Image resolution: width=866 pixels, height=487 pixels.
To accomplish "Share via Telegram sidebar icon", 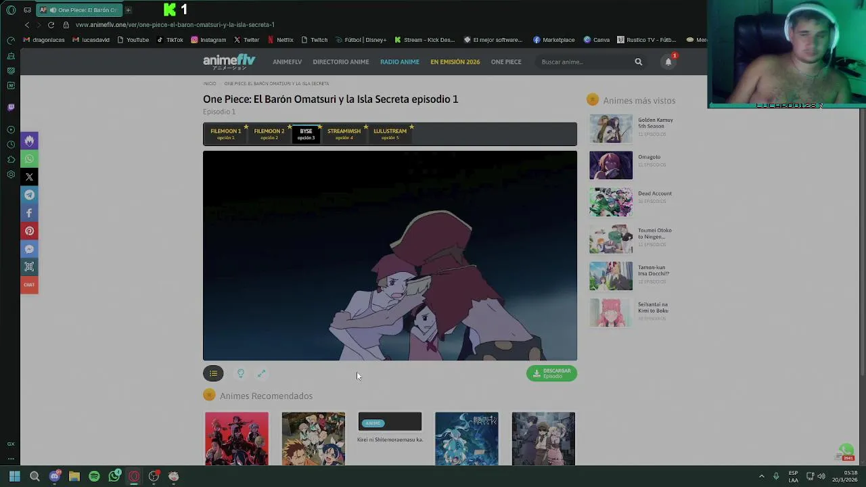I will point(29,195).
